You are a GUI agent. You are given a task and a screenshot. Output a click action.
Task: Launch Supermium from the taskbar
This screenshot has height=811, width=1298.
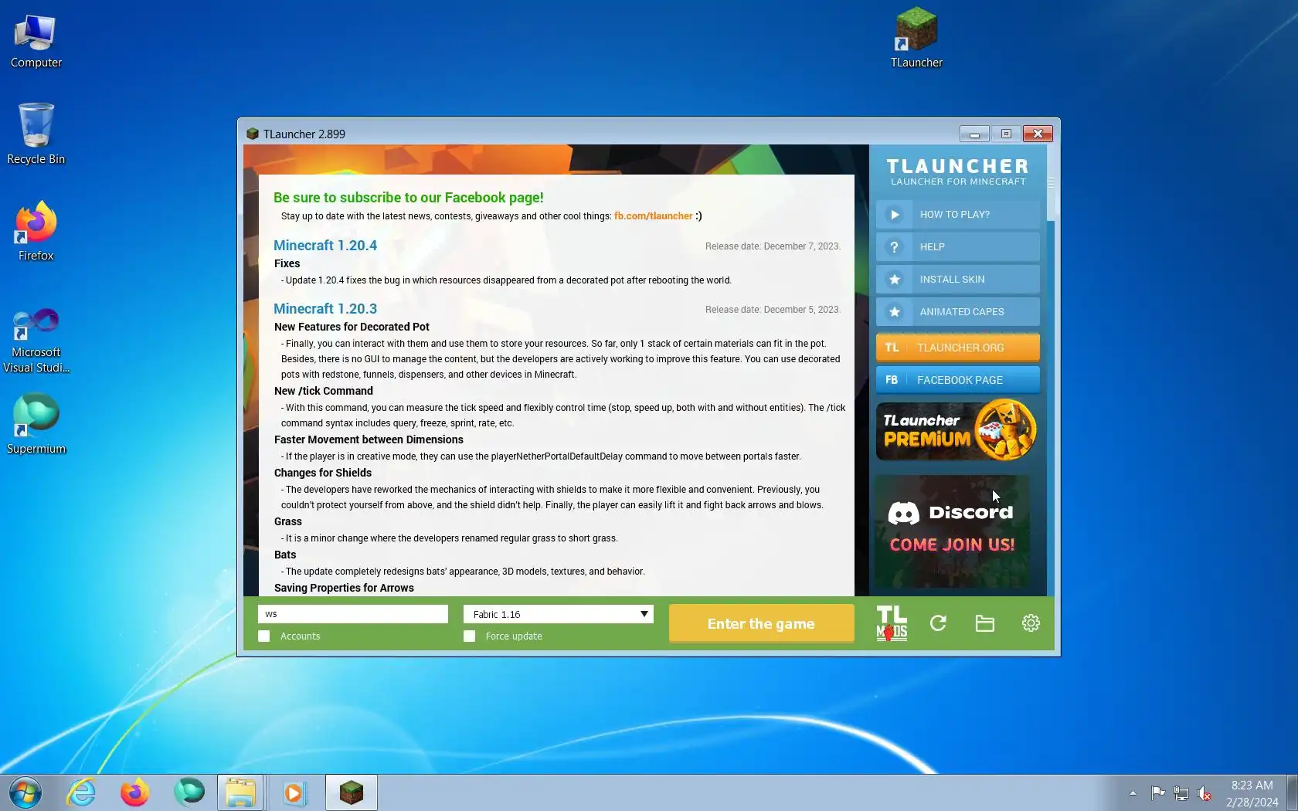[x=189, y=792]
